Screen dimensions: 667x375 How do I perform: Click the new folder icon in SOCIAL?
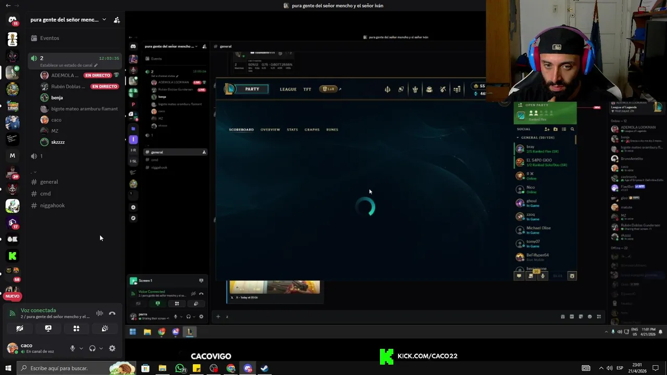click(555, 129)
